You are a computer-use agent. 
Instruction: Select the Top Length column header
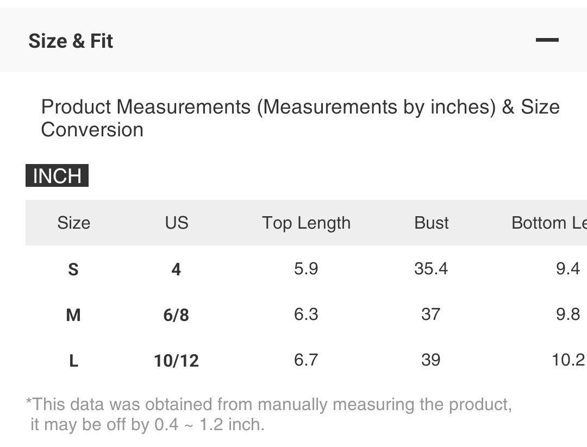306,223
